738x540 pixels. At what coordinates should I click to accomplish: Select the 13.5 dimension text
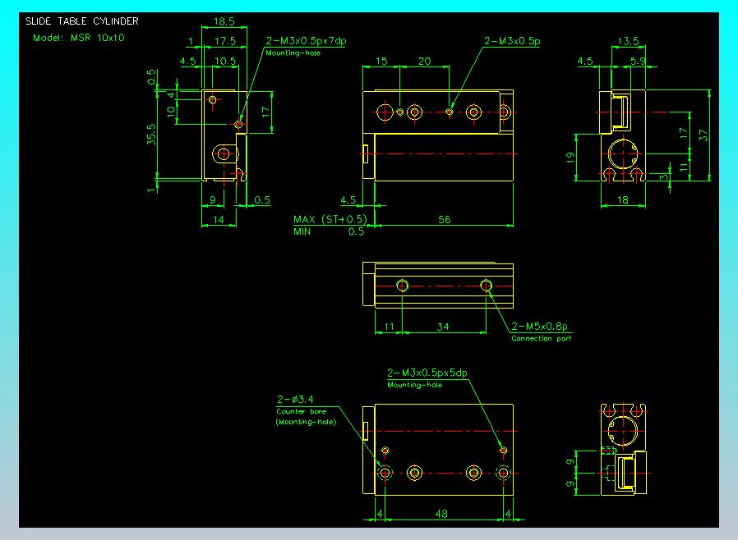[x=629, y=41]
